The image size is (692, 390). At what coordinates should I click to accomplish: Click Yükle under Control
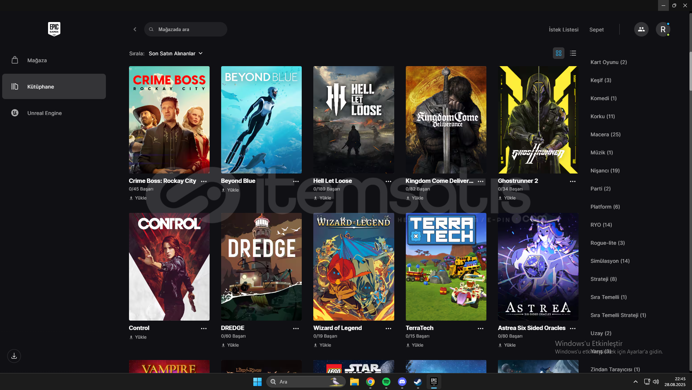coord(138,337)
